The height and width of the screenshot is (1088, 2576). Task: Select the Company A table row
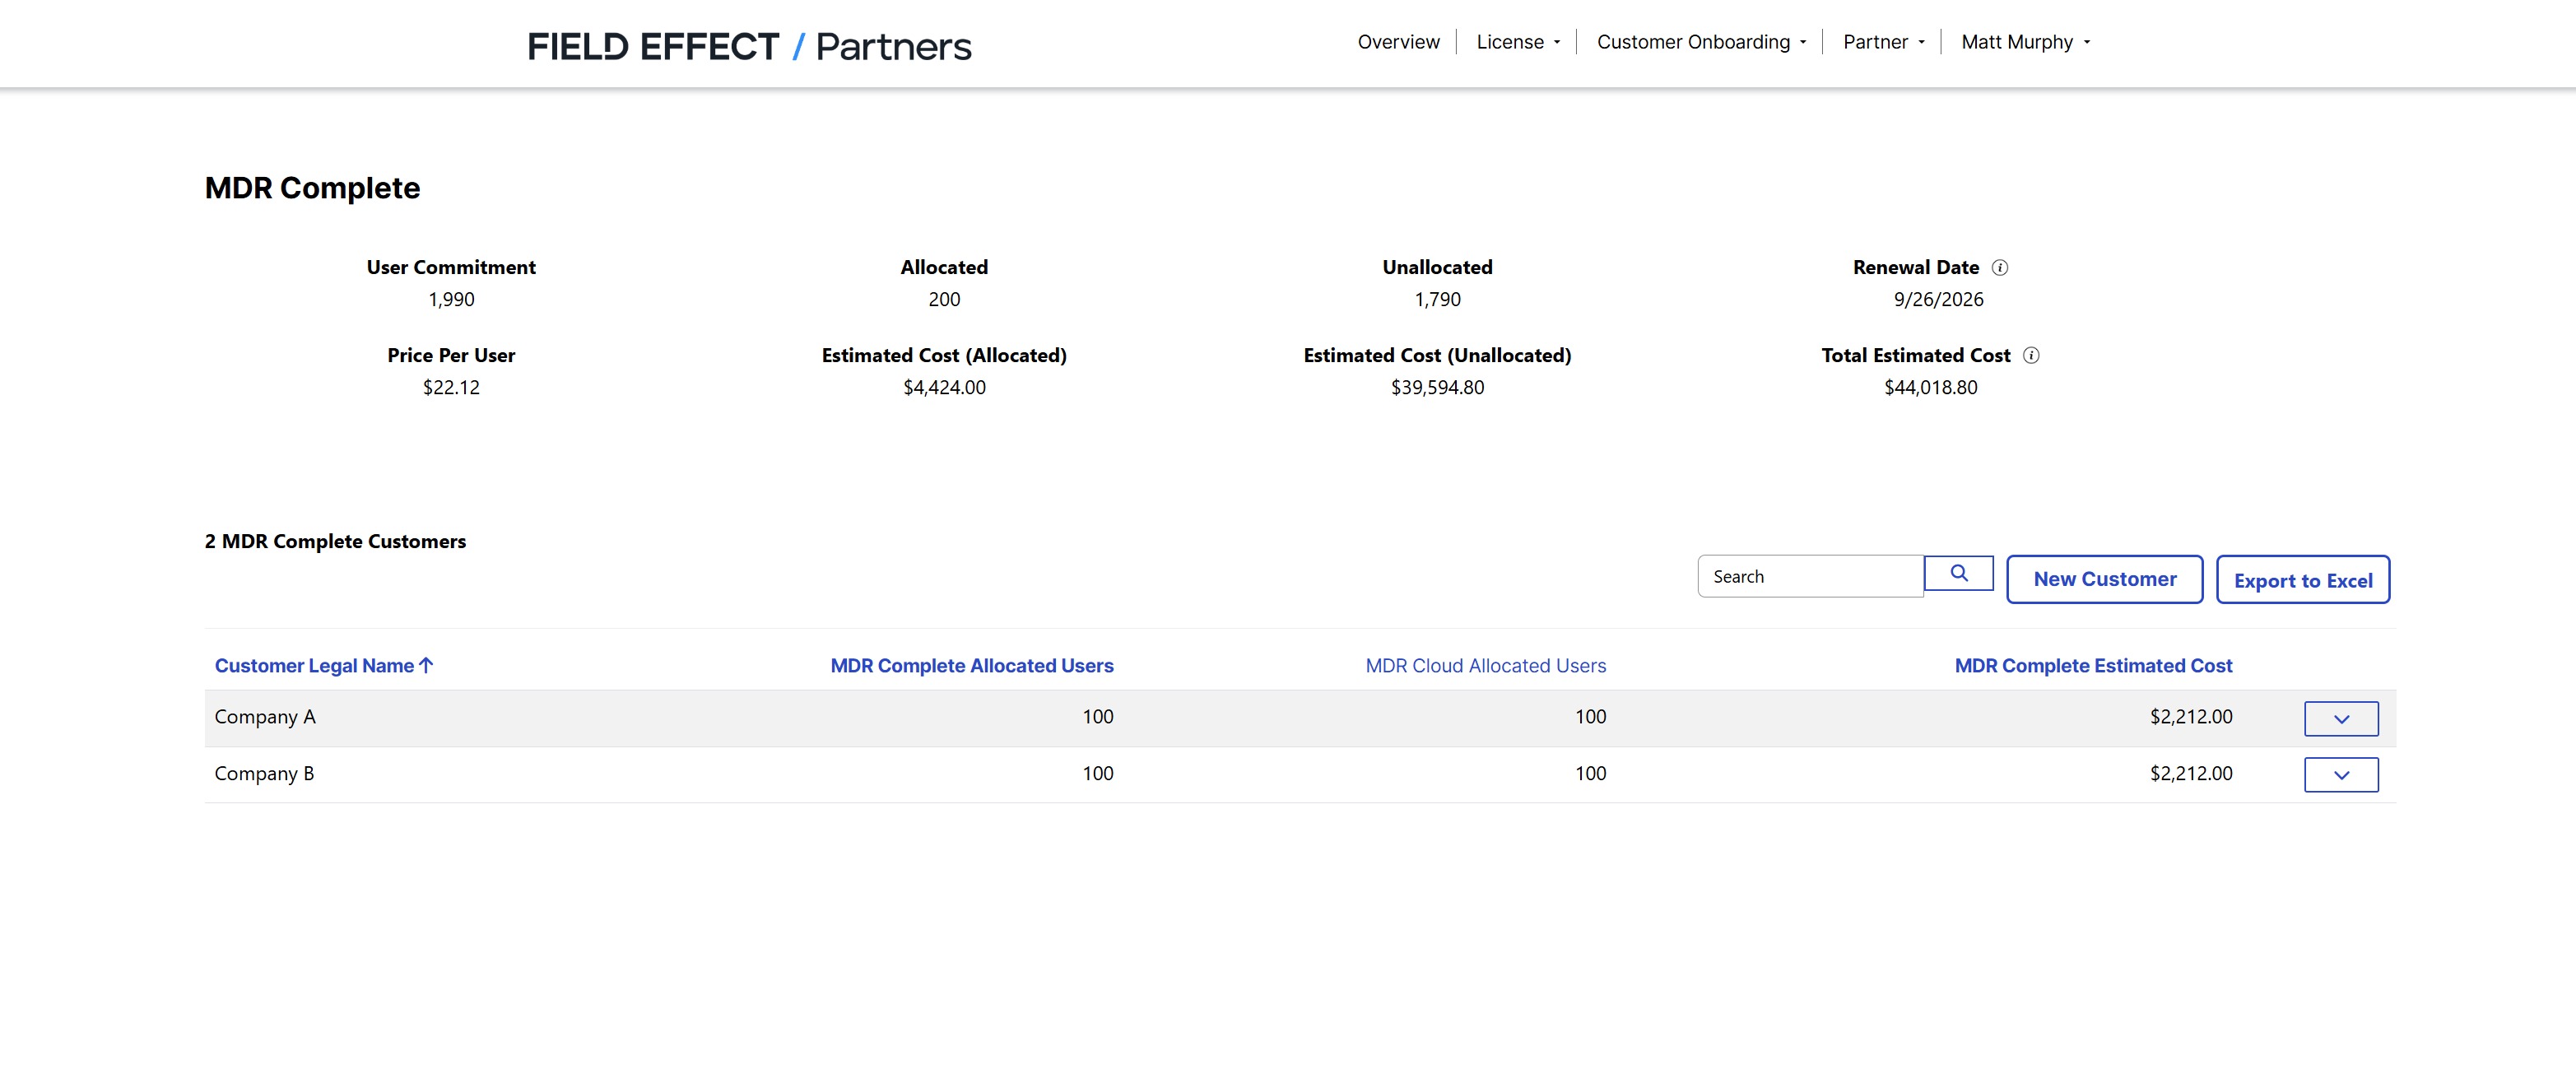point(700,717)
